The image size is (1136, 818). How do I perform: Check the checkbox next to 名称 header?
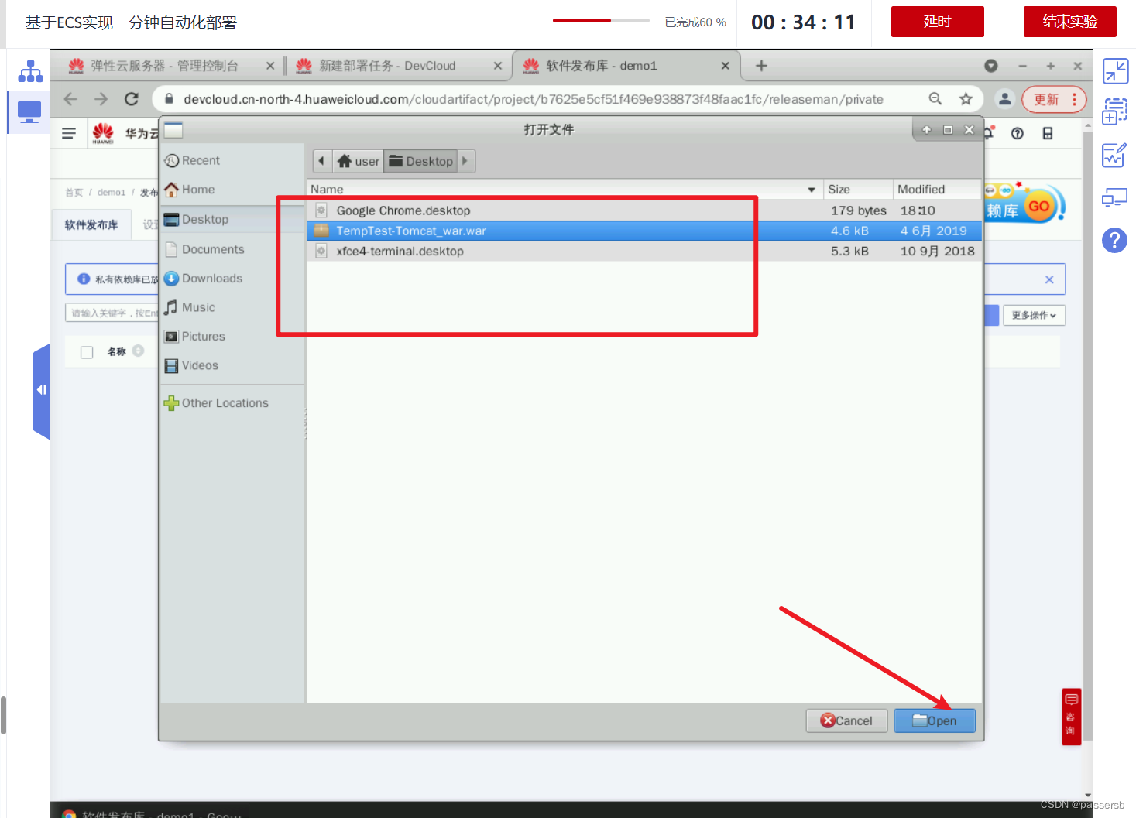(87, 352)
